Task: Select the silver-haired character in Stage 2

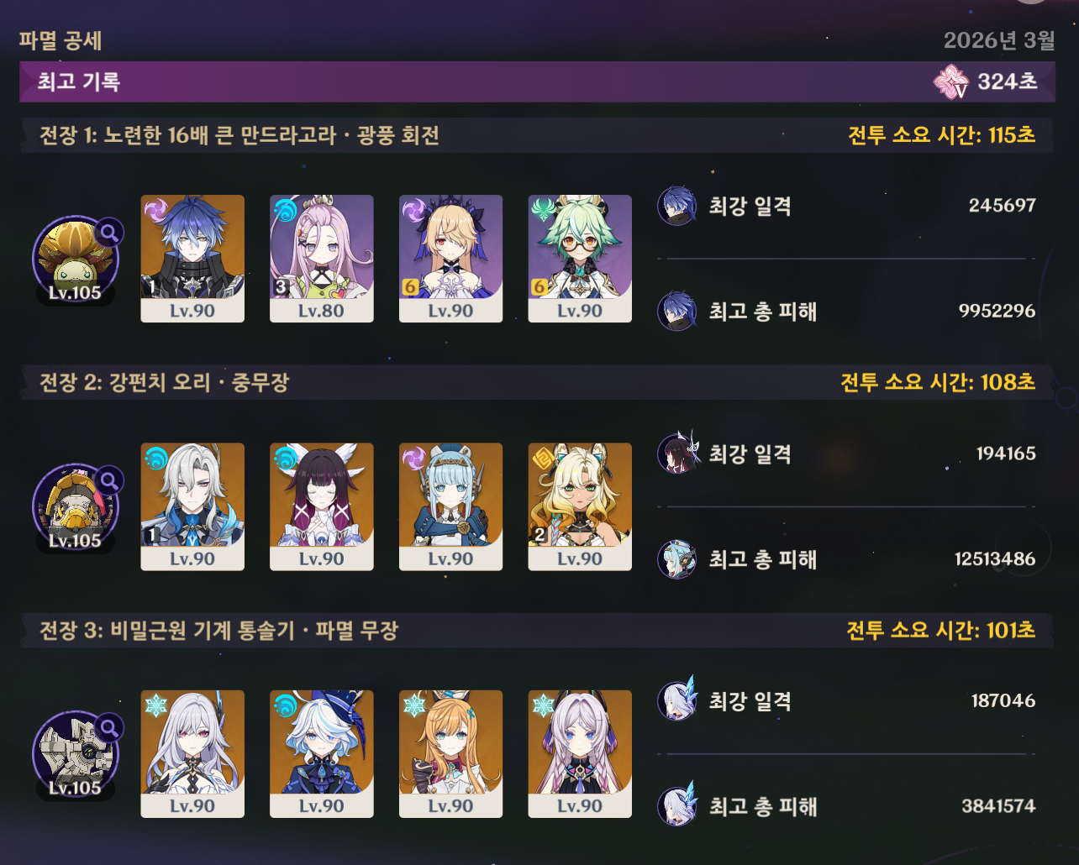Action: [192, 506]
